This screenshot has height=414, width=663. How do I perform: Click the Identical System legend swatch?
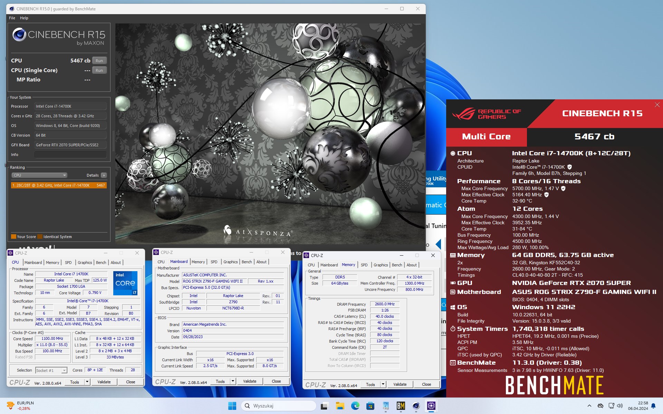click(40, 237)
